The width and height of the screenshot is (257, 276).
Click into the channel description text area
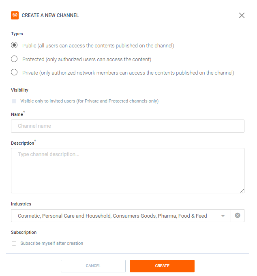pyautogui.click(x=127, y=170)
